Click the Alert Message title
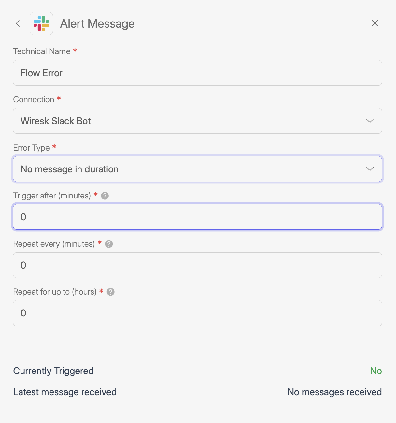This screenshot has width=396, height=423. point(97,24)
